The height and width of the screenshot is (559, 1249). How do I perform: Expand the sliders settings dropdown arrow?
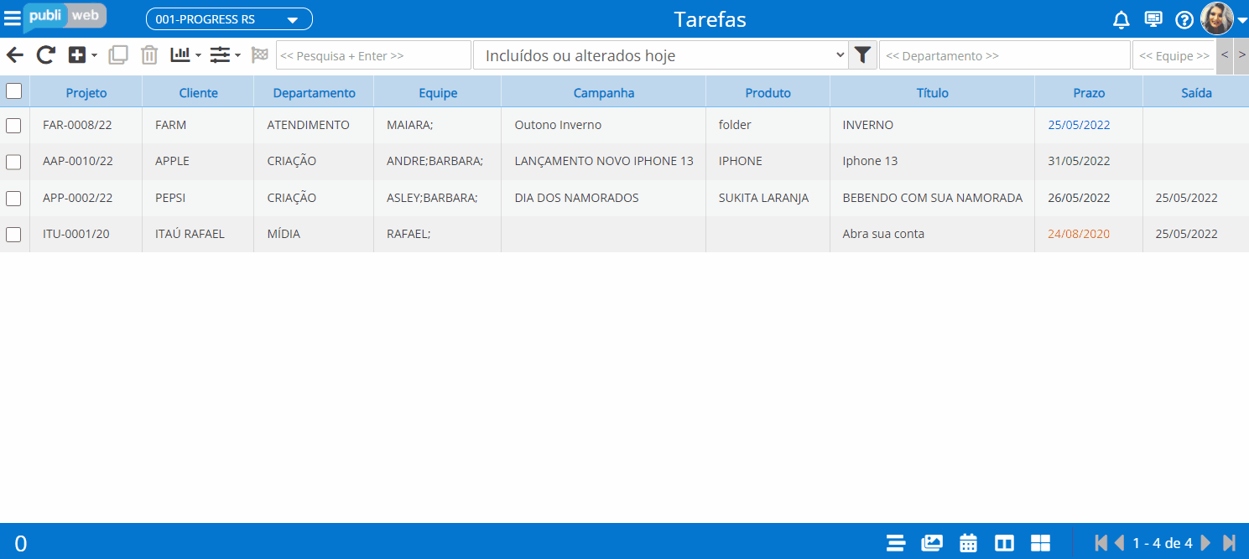tap(238, 56)
